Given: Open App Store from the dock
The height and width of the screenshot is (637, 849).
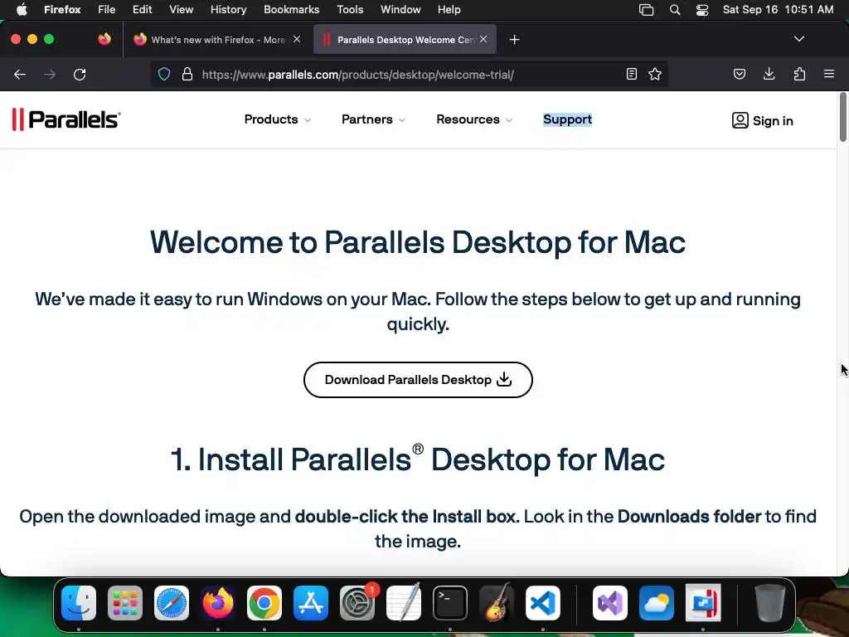Looking at the screenshot, I should [311, 603].
